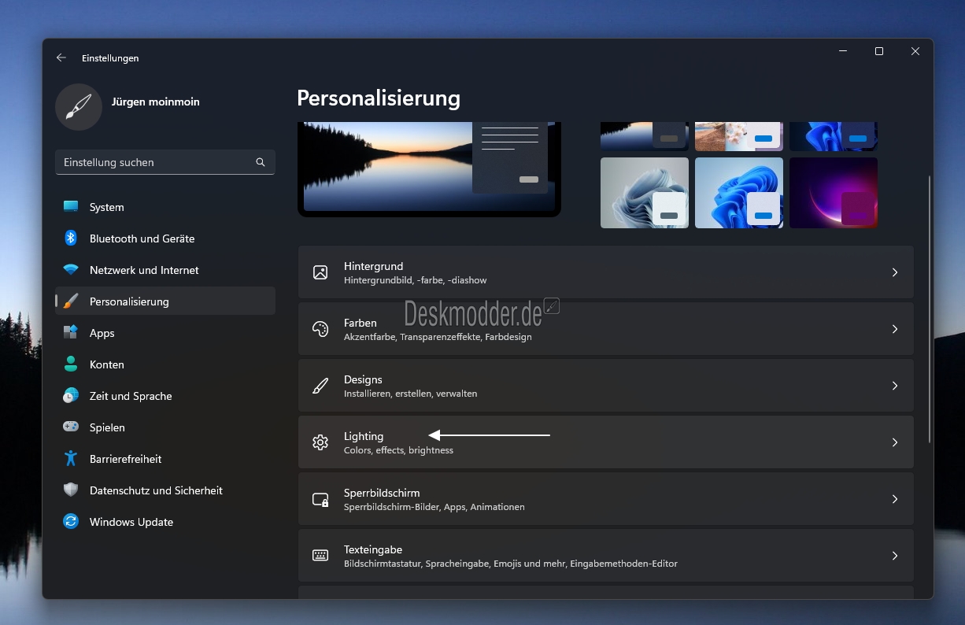
Task: Click the Lighting gear icon
Action: coord(320,442)
